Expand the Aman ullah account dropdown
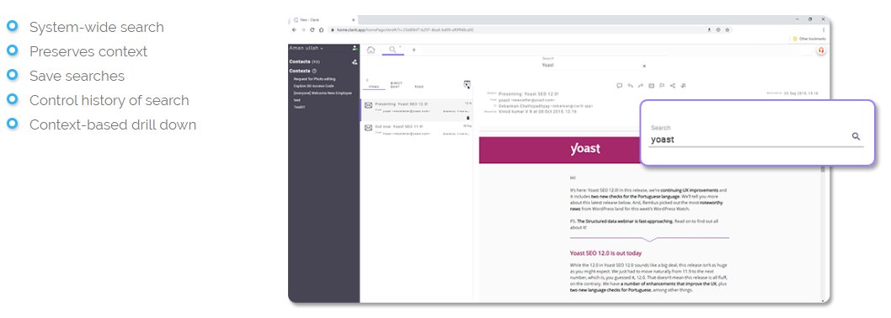The width and height of the screenshot is (891, 318). 306,48
